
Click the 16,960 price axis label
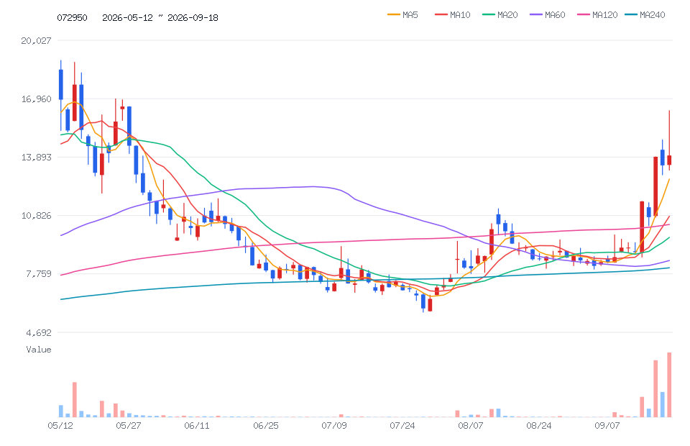click(x=36, y=99)
